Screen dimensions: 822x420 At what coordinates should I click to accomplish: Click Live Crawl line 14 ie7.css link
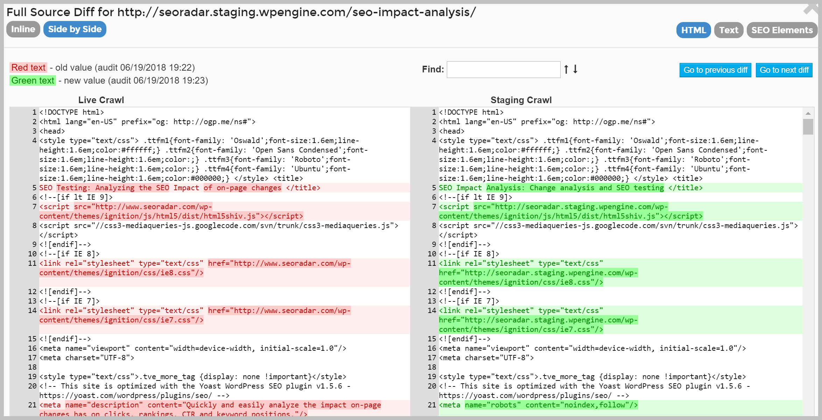pyautogui.click(x=195, y=315)
